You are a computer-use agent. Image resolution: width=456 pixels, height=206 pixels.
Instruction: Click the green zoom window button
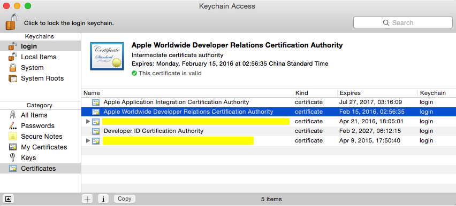tap(28, 6)
